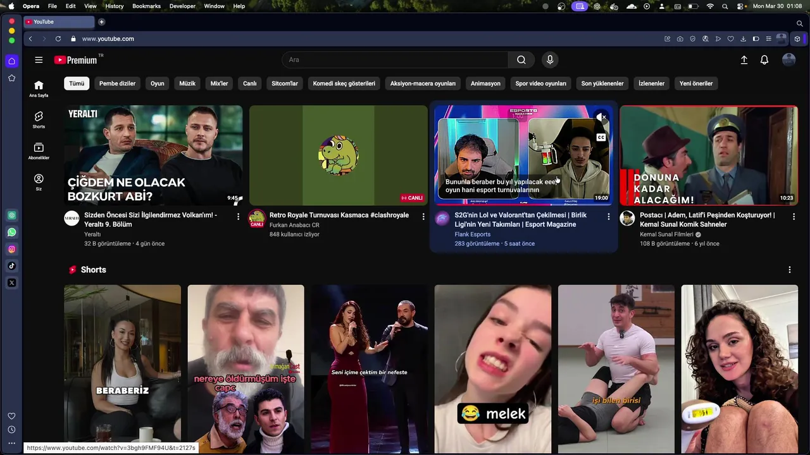Image resolution: width=810 pixels, height=455 pixels.
Task: Open the Retro Royale live stream thumbnail
Action: (339, 155)
